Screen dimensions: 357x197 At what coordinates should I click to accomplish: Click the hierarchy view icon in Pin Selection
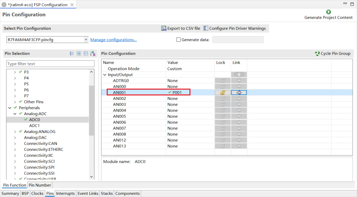pyautogui.click(x=72, y=53)
